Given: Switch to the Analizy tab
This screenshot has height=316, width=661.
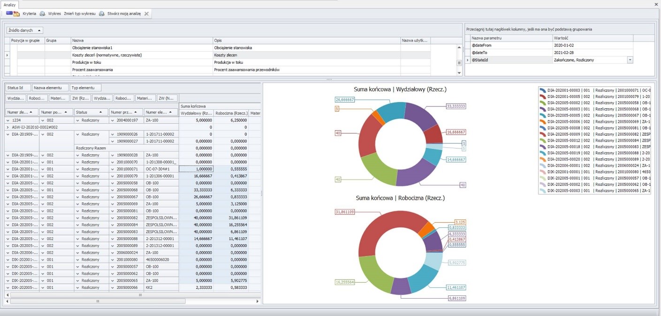Looking at the screenshot, I should pos(9,4).
